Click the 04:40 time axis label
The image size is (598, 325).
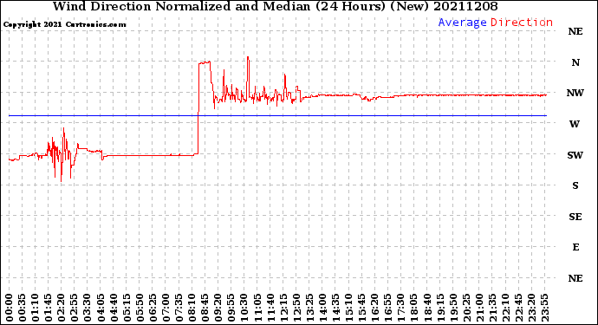pyautogui.click(x=114, y=308)
